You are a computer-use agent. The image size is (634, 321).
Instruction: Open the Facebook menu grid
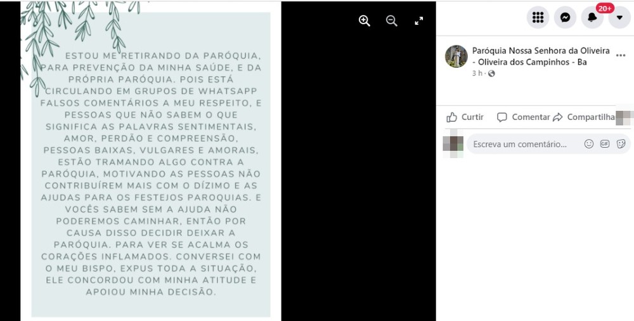tap(538, 17)
